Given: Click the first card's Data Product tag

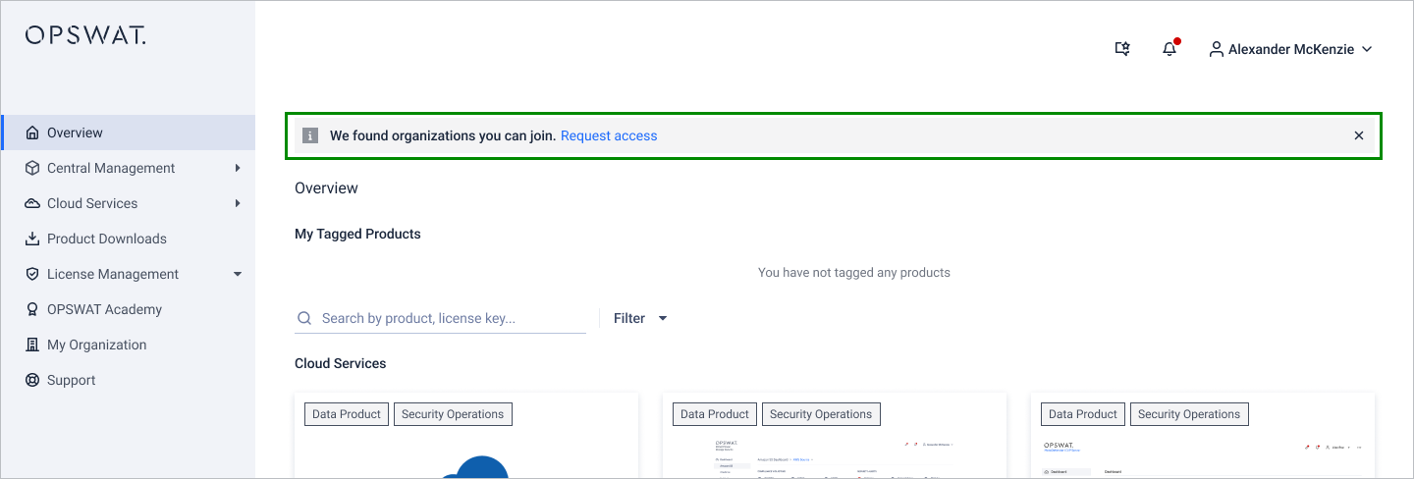Looking at the screenshot, I should [x=347, y=414].
